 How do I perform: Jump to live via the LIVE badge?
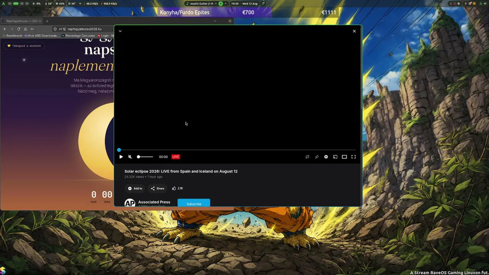coord(176,157)
